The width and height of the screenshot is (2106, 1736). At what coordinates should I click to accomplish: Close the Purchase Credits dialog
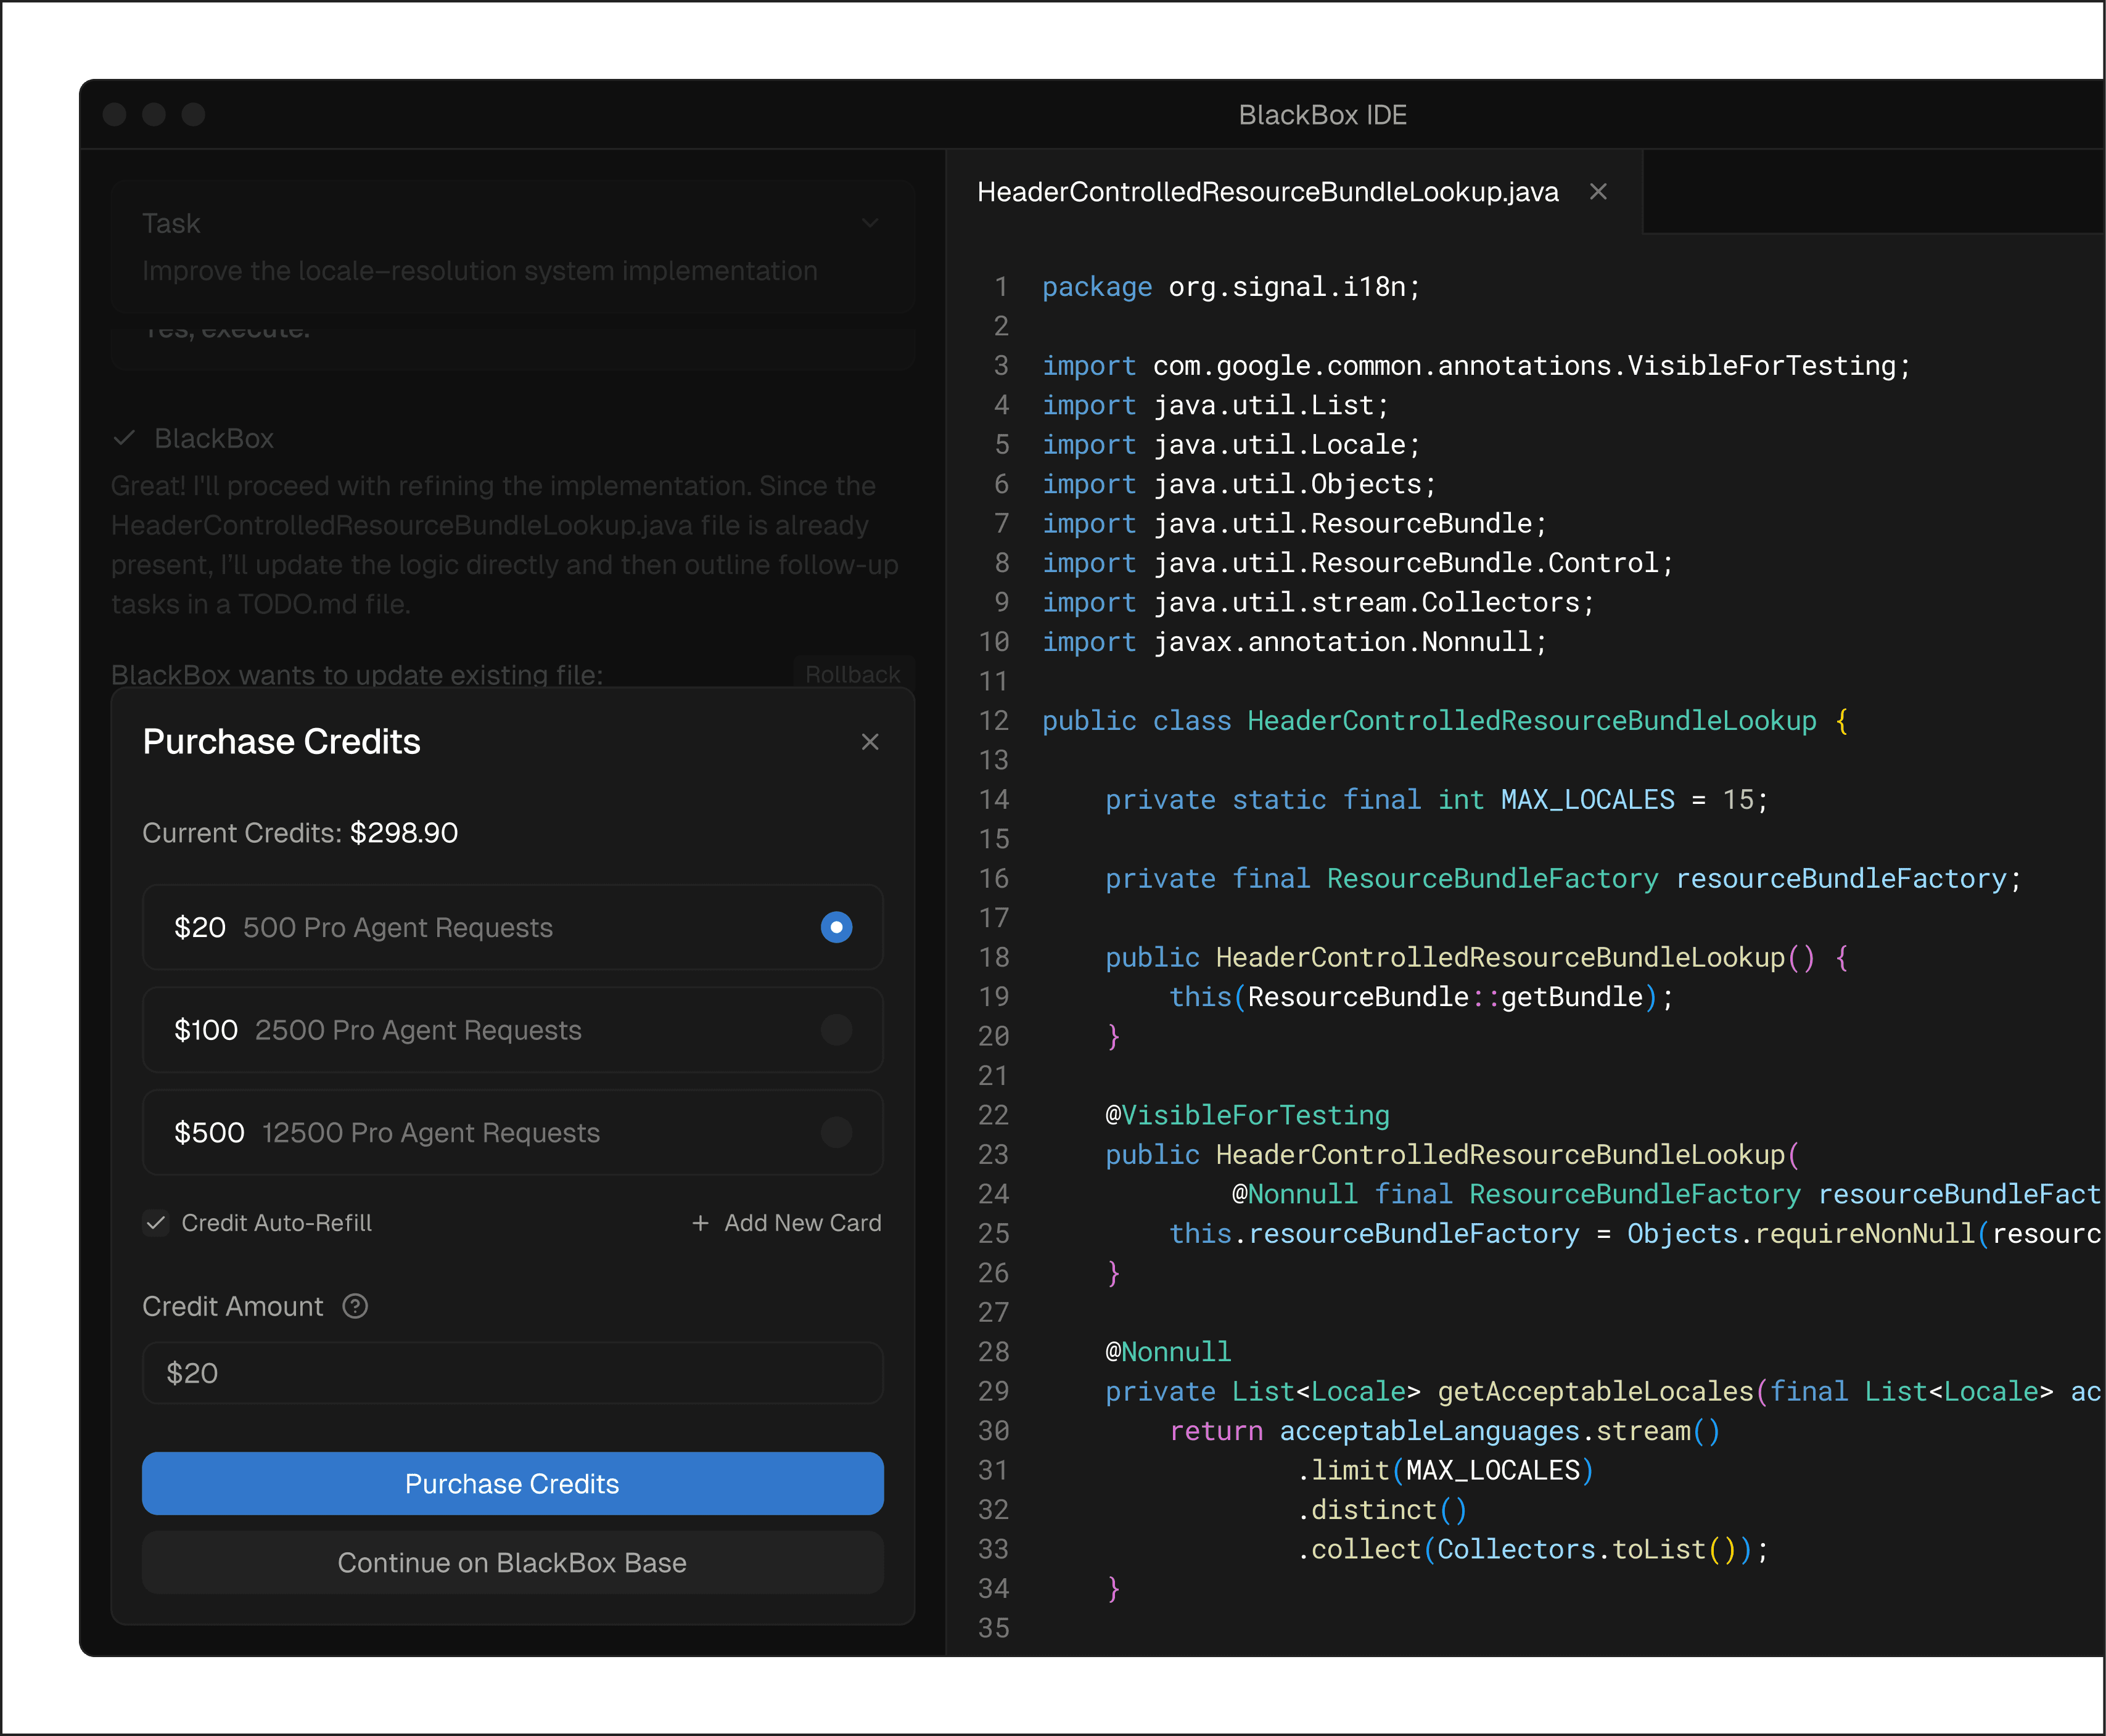click(x=870, y=742)
